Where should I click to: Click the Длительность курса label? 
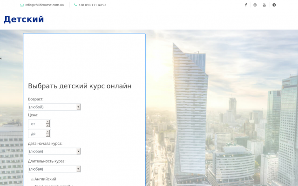(47, 161)
